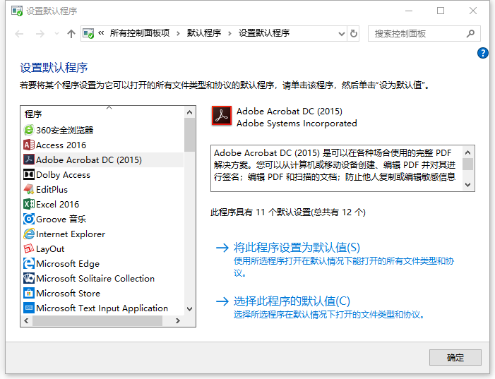Image resolution: width=495 pixels, height=379 pixels.
Task: Expand chevron after 所有控制面板项 breadcrumb
Action: (x=179, y=33)
